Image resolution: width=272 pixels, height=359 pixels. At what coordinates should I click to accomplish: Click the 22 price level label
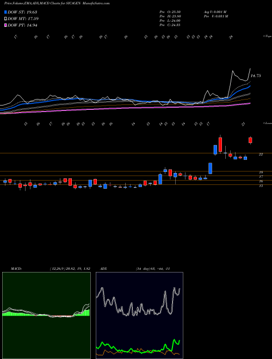pos(261,154)
